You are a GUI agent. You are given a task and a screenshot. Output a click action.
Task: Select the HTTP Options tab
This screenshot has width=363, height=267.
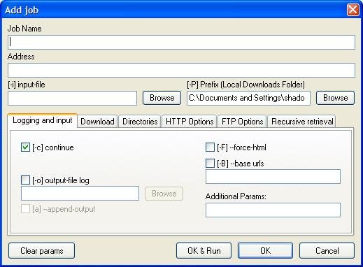pos(190,122)
